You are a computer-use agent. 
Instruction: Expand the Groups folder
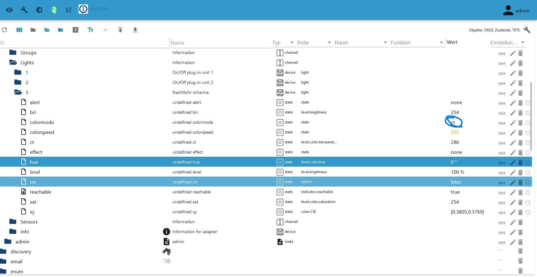[x=13, y=53]
